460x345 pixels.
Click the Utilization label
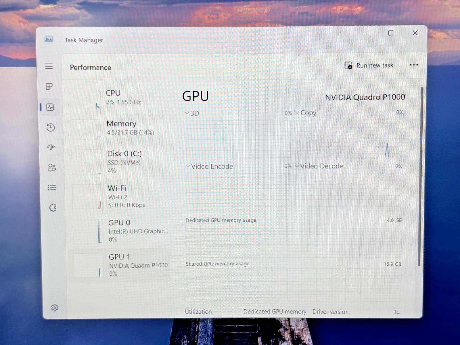pyautogui.click(x=198, y=312)
